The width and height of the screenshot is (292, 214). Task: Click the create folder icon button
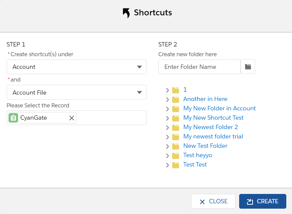point(248,67)
